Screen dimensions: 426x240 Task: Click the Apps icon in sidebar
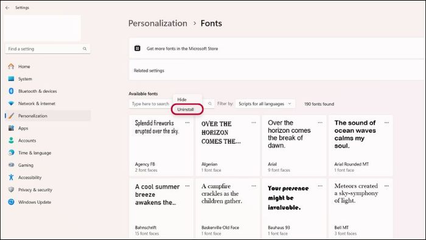(11, 128)
